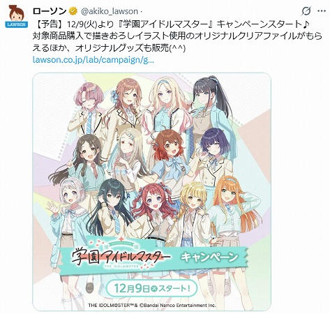Select the red twin-tail girl in front center
Screen dimensions: 330x314
coord(154,209)
